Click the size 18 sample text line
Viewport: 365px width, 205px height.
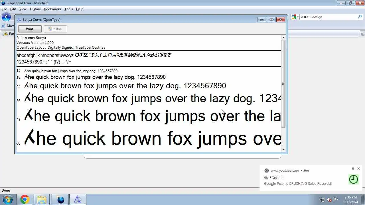click(95, 77)
